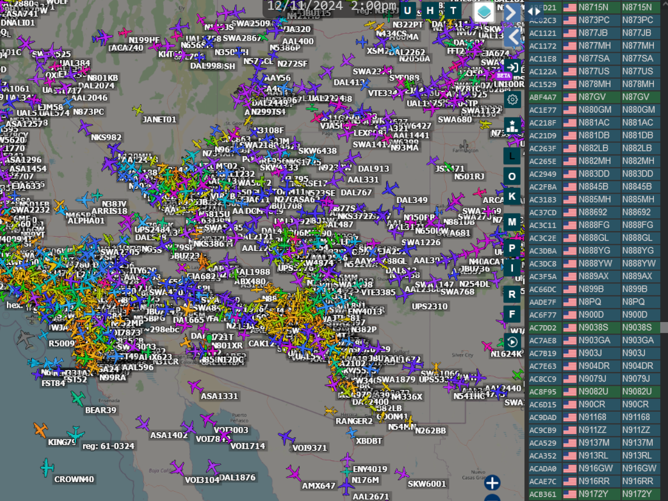Viewport: 668px width, 501px height.
Task: Select table row with hex AC2949
Action: pyautogui.click(x=594, y=174)
